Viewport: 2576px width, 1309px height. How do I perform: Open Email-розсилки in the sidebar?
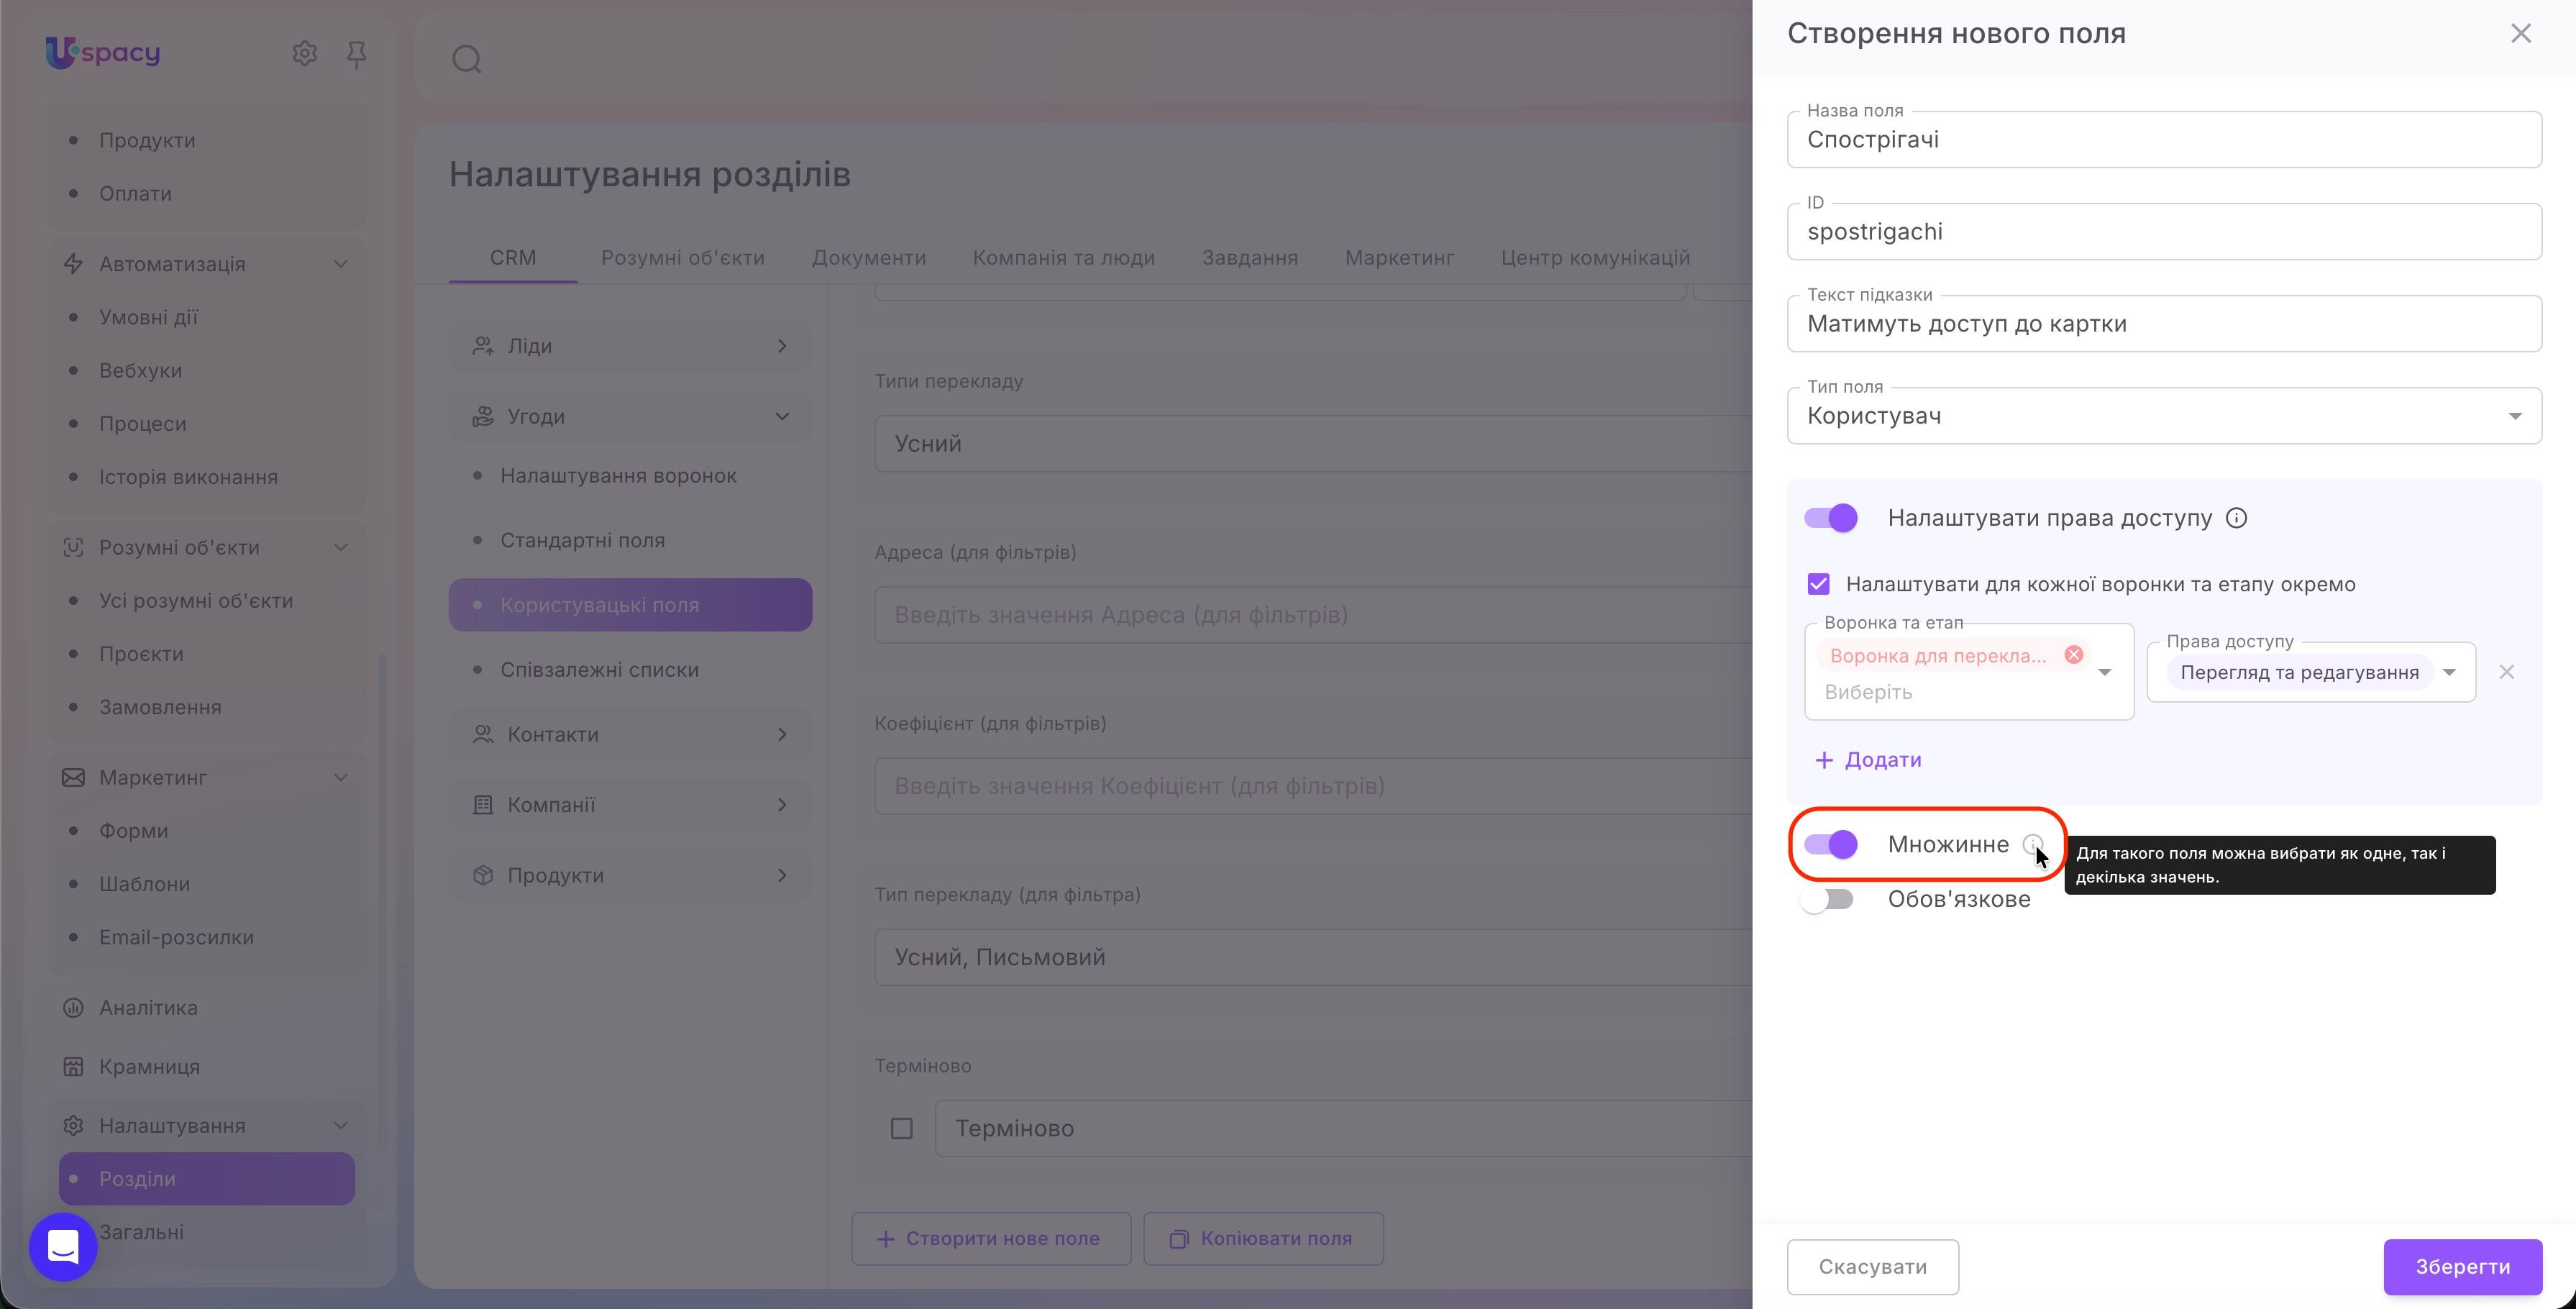click(176, 937)
